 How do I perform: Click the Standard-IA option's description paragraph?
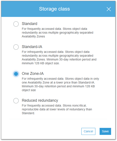(59, 58)
